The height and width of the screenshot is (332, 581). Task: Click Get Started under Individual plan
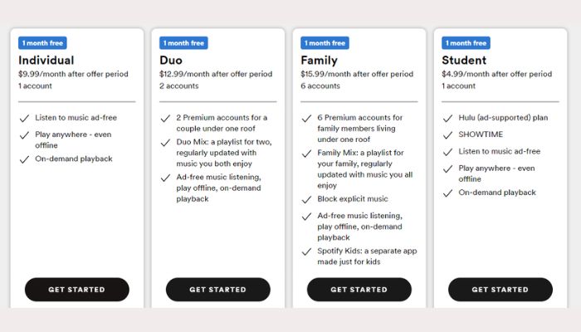click(x=76, y=290)
